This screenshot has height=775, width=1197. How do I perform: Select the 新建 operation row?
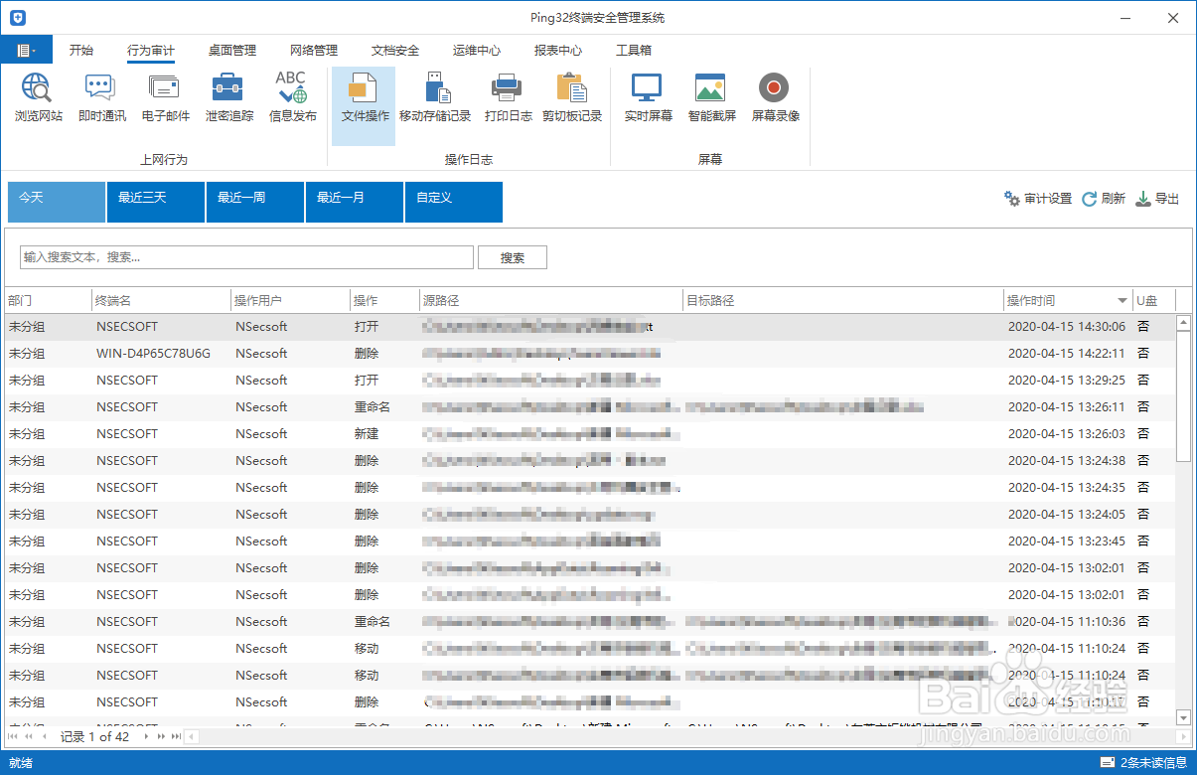[589, 434]
